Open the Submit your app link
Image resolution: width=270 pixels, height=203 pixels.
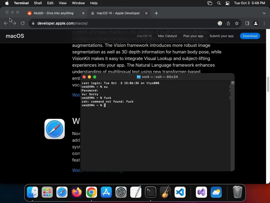pos(221,36)
